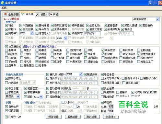Enable the 地理达人 checkbox
The height and width of the screenshot is (124, 162).
(37, 33)
